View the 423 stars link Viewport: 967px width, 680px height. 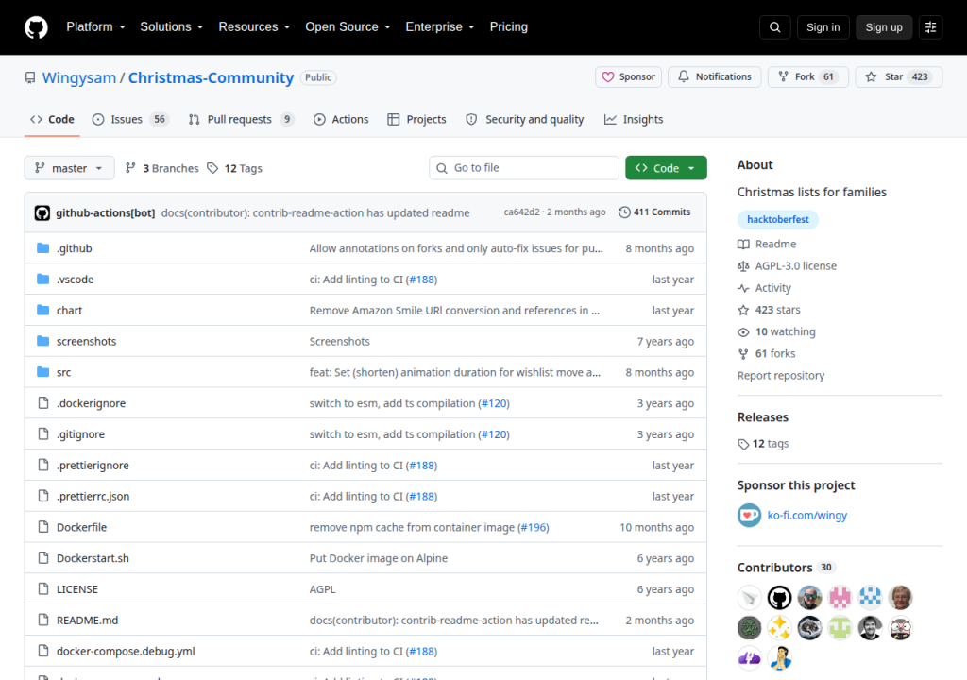tap(769, 310)
